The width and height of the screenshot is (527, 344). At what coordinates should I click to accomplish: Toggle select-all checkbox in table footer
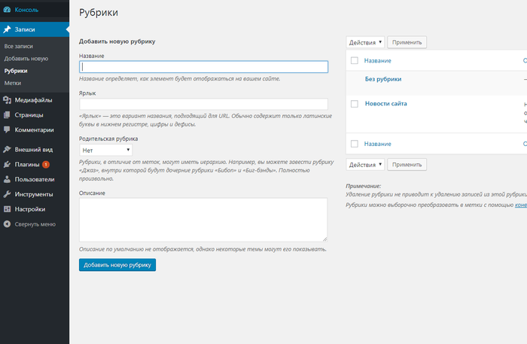354,144
